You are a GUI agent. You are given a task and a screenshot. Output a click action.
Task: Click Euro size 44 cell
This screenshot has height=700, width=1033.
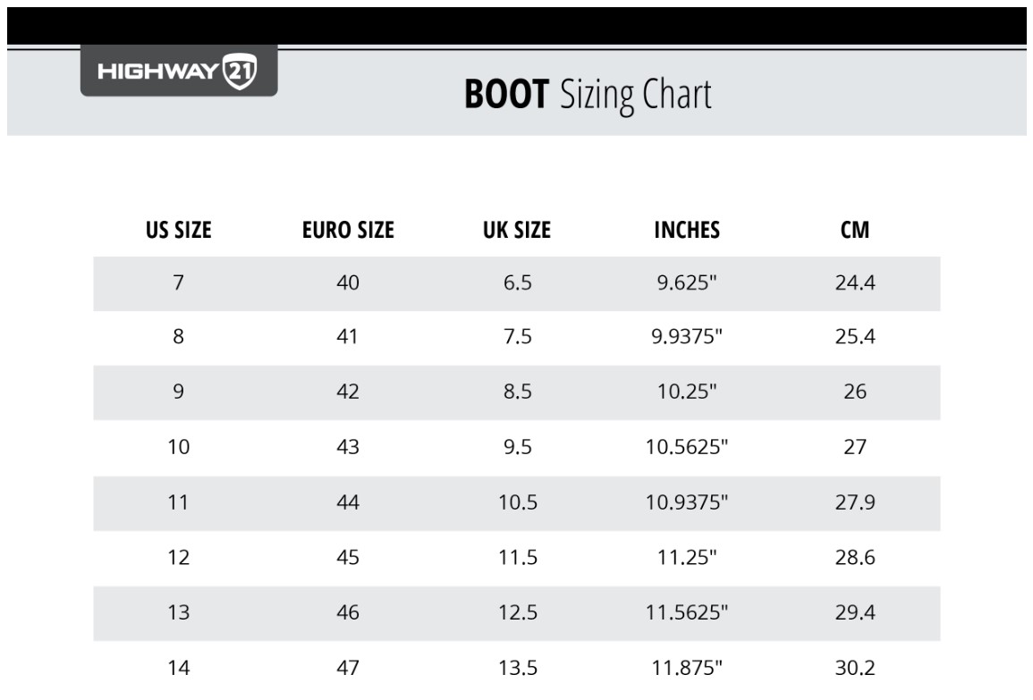click(x=348, y=502)
